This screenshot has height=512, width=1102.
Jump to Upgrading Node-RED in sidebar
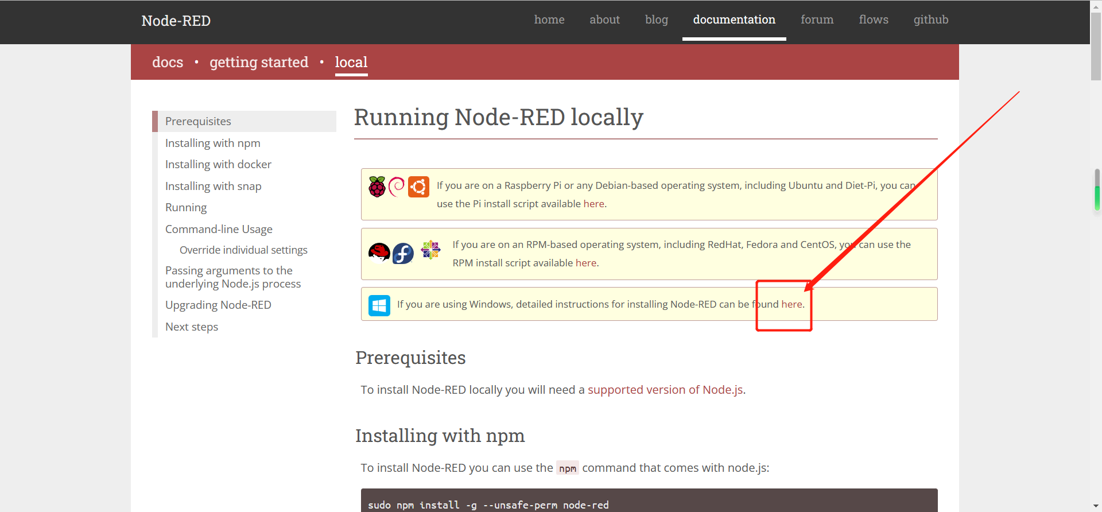click(x=218, y=305)
